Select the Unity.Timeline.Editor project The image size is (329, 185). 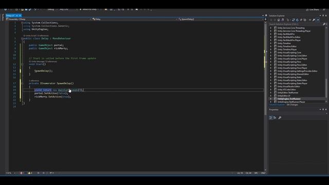point(287,46)
